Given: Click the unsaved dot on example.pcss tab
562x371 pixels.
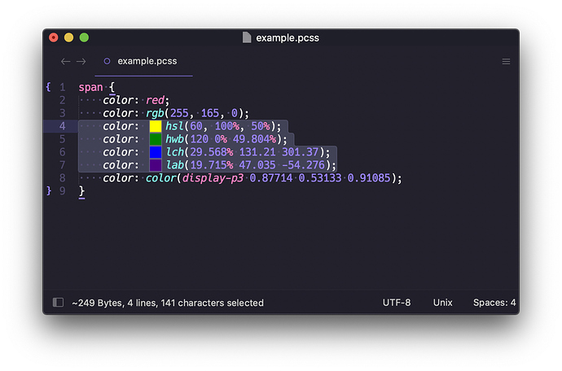Looking at the screenshot, I should (x=107, y=61).
